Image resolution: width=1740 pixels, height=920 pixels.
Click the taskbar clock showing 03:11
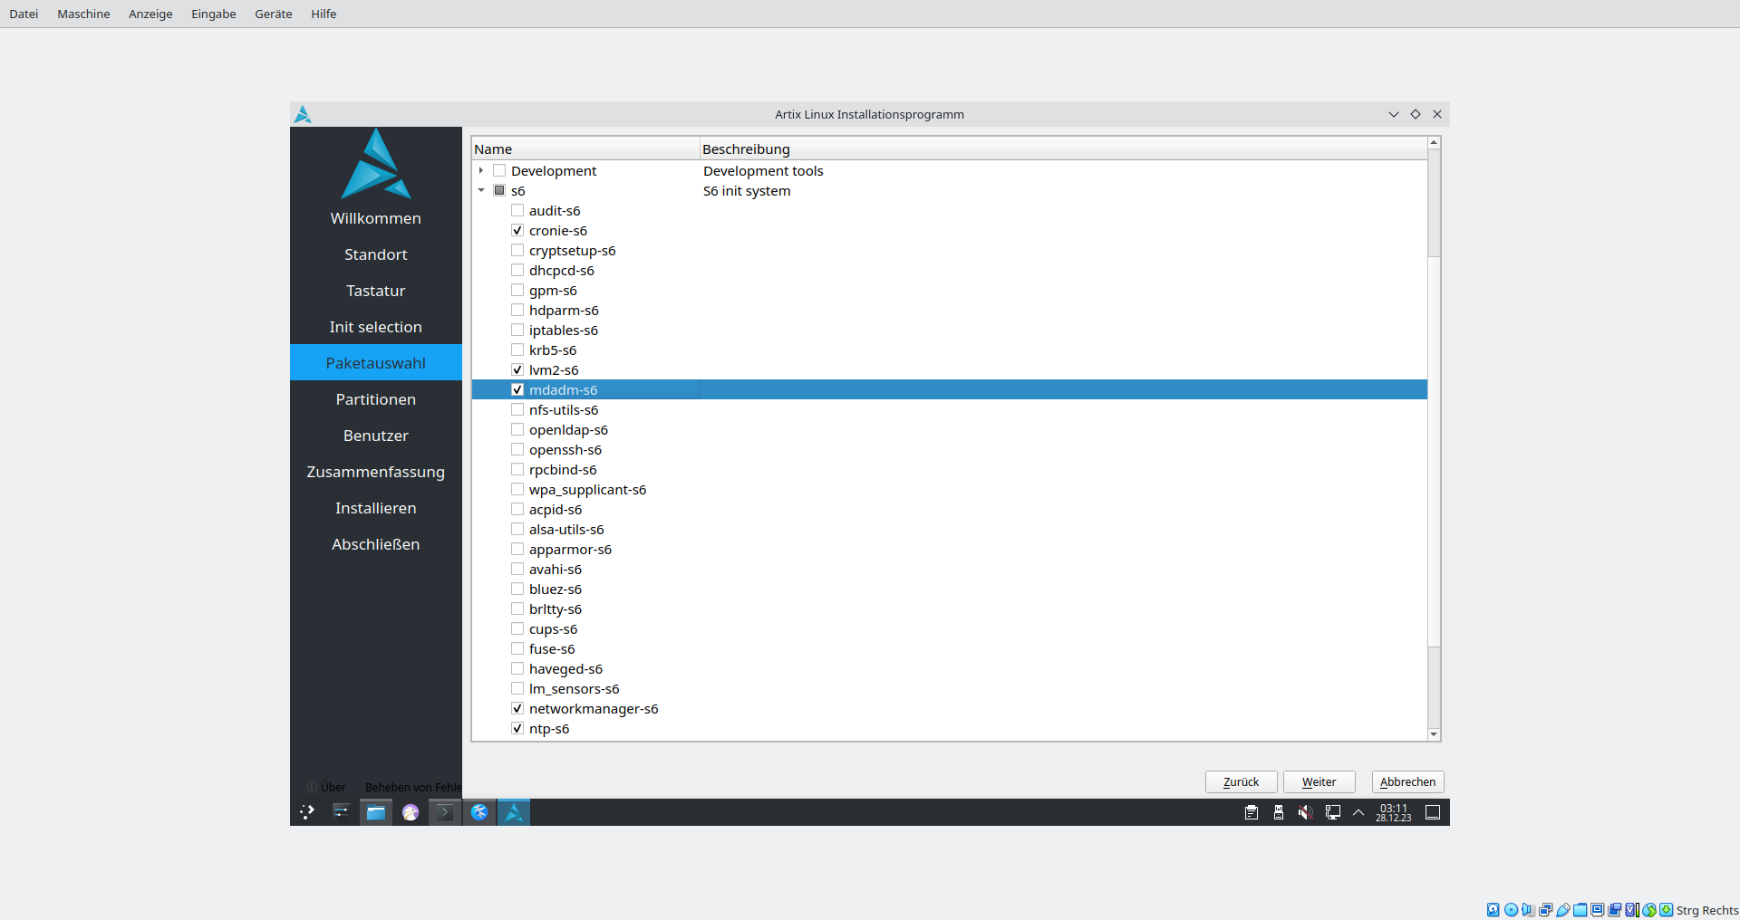1394,812
